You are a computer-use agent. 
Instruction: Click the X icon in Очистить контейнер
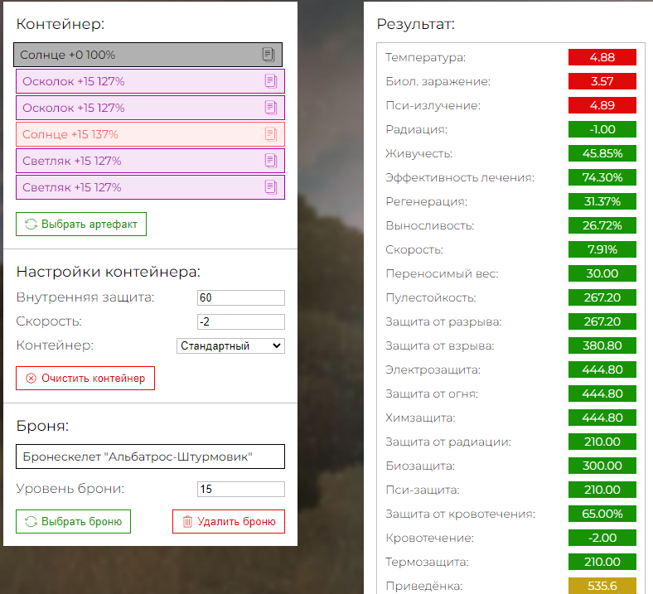[x=31, y=378]
